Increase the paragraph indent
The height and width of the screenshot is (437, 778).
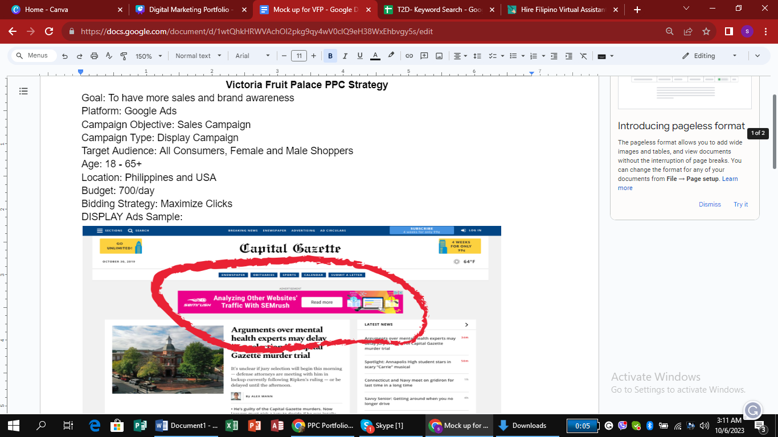pos(568,56)
